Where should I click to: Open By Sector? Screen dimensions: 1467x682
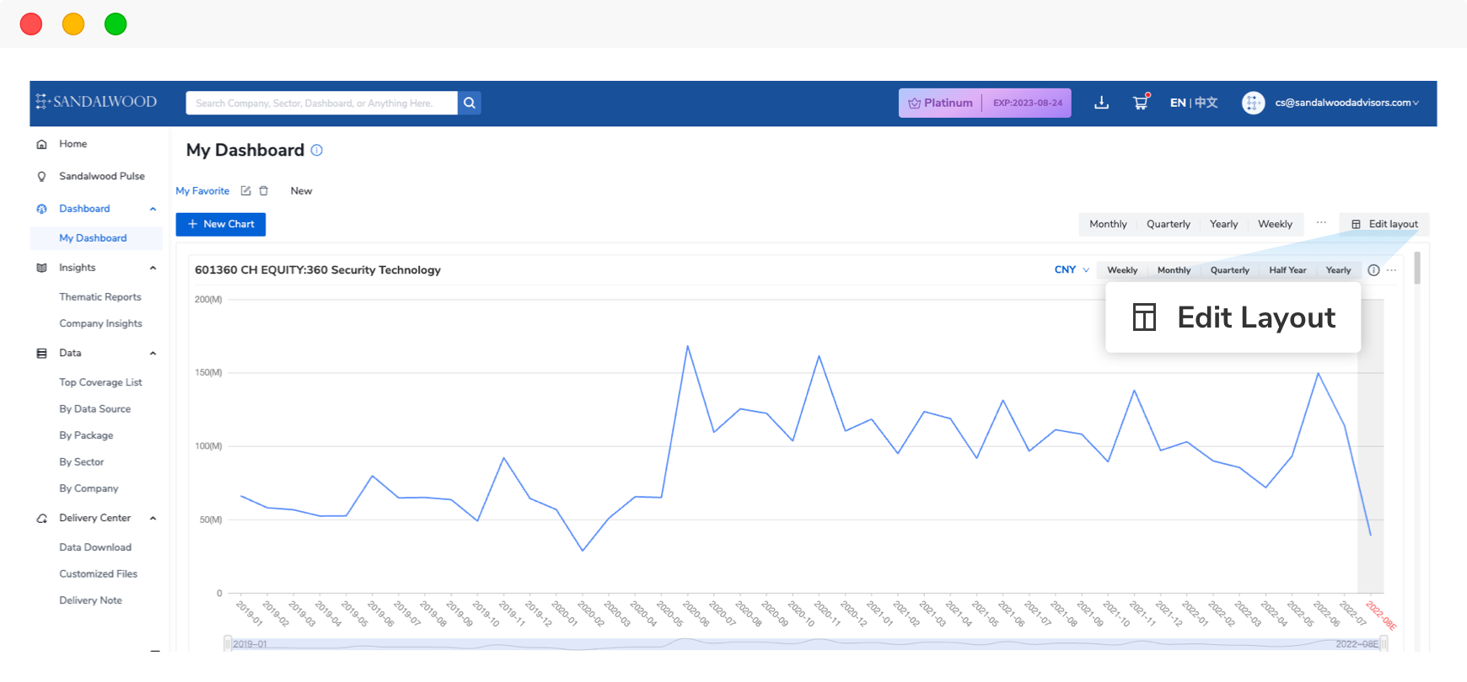(x=82, y=462)
